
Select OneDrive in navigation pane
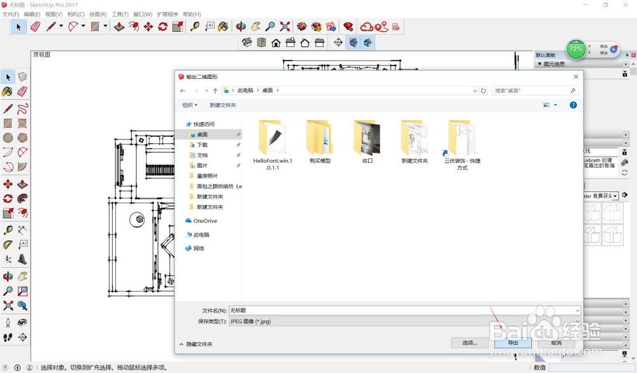point(201,221)
